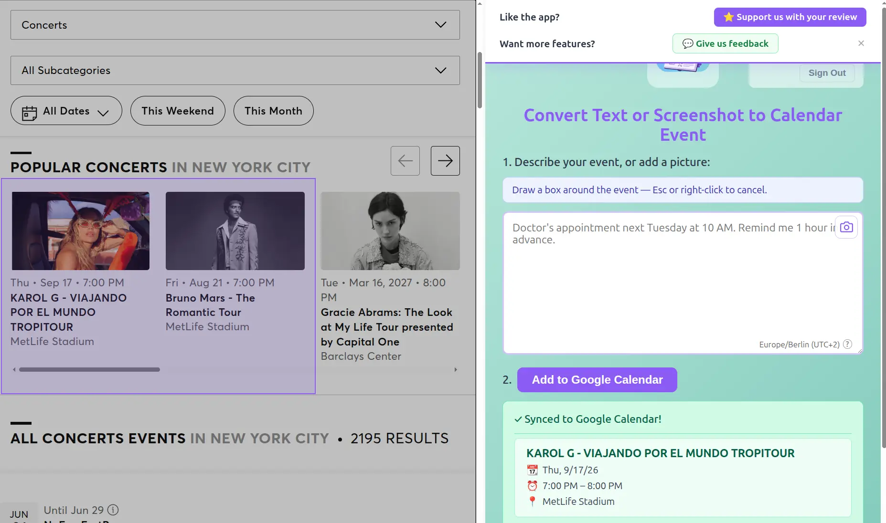This screenshot has height=523, width=886.
Task: Open the Gracie Abrams concert image
Action: (390, 231)
